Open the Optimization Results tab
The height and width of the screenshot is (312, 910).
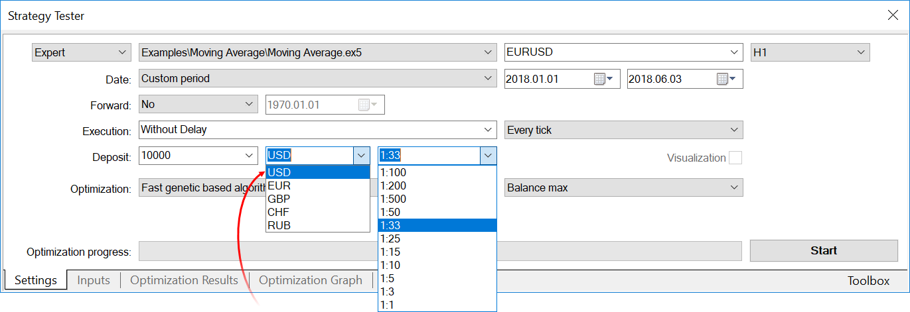coord(184,280)
